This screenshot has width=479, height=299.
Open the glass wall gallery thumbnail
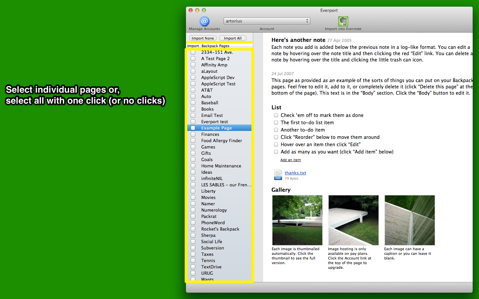(410, 220)
